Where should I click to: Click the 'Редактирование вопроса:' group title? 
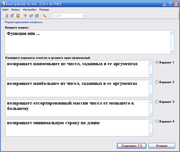(24, 22)
